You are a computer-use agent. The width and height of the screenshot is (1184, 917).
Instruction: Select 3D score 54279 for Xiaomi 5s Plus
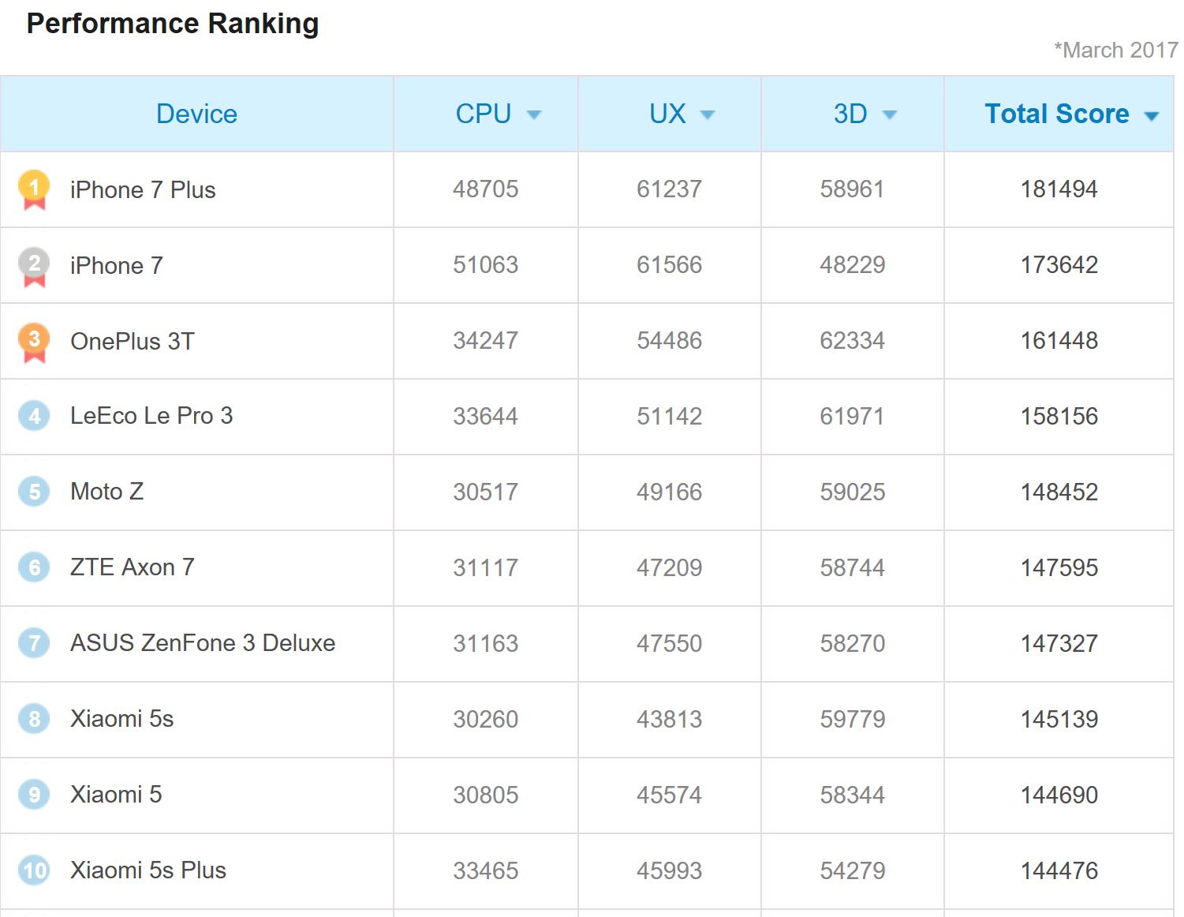click(853, 871)
